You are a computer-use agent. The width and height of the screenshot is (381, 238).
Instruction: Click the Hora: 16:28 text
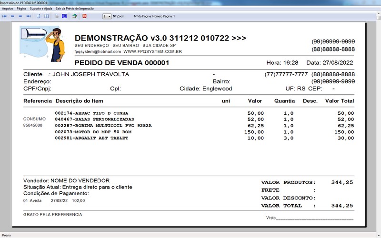(x=282, y=63)
